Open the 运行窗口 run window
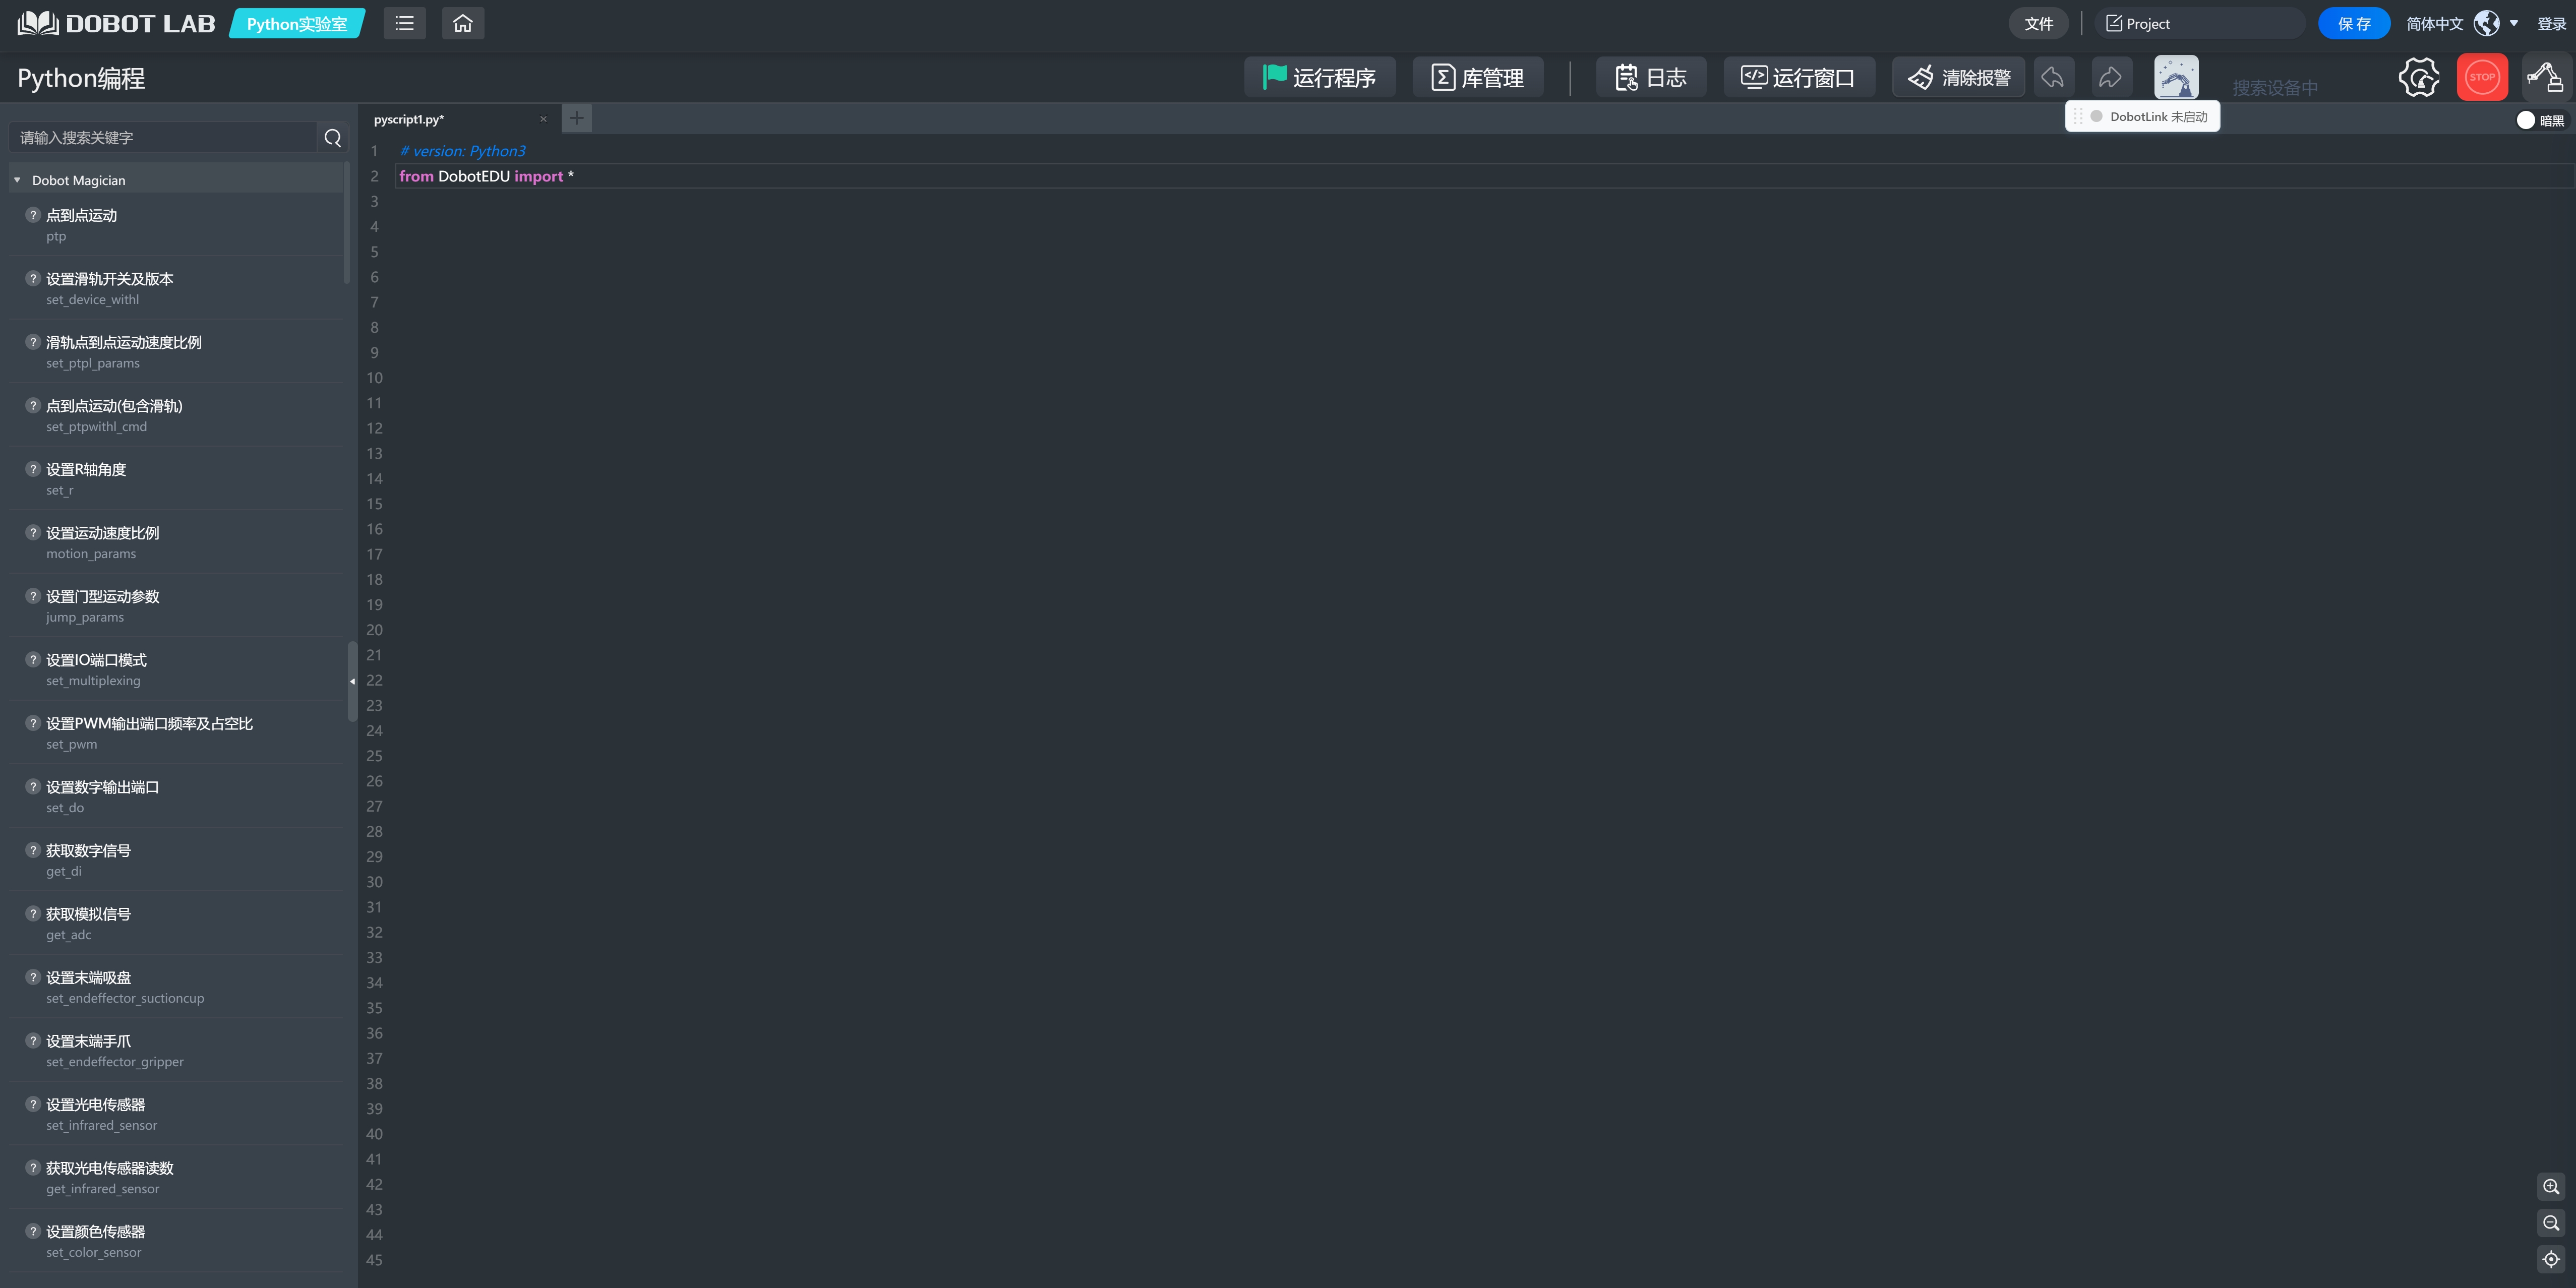 tap(1799, 77)
